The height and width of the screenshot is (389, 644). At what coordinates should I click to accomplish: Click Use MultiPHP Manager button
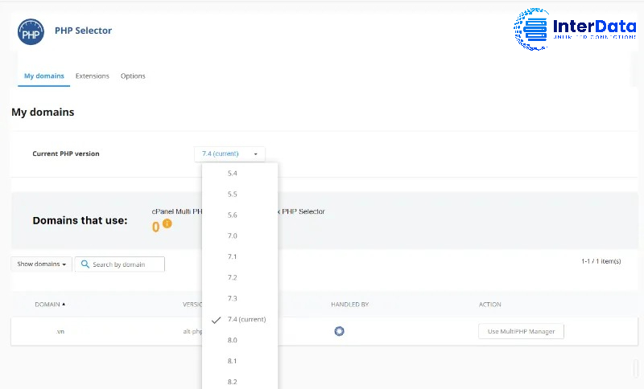coord(521,331)
